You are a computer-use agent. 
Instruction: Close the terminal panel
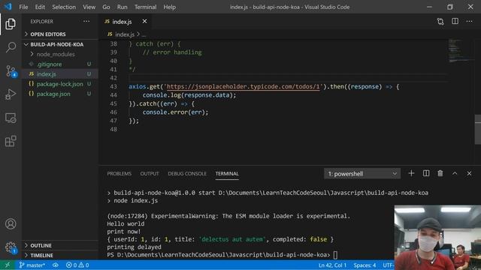coord(469,173)
